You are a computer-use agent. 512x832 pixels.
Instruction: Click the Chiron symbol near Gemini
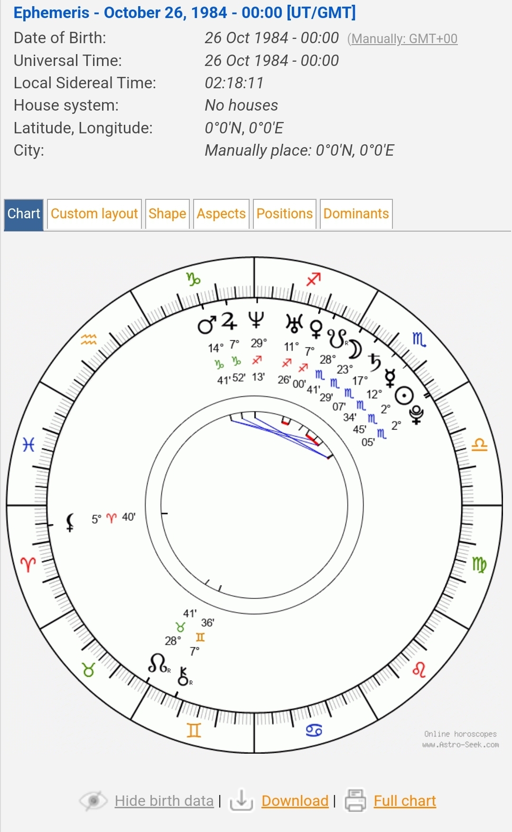point(184,676)
